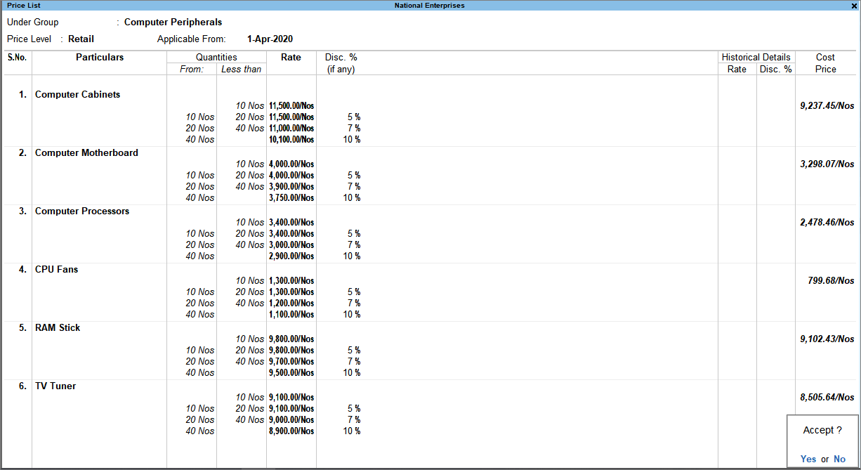Click the Retail price level value

81,39
